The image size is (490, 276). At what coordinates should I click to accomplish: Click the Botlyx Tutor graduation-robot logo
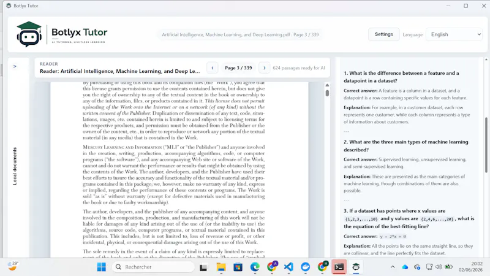(x=29, y=34)
